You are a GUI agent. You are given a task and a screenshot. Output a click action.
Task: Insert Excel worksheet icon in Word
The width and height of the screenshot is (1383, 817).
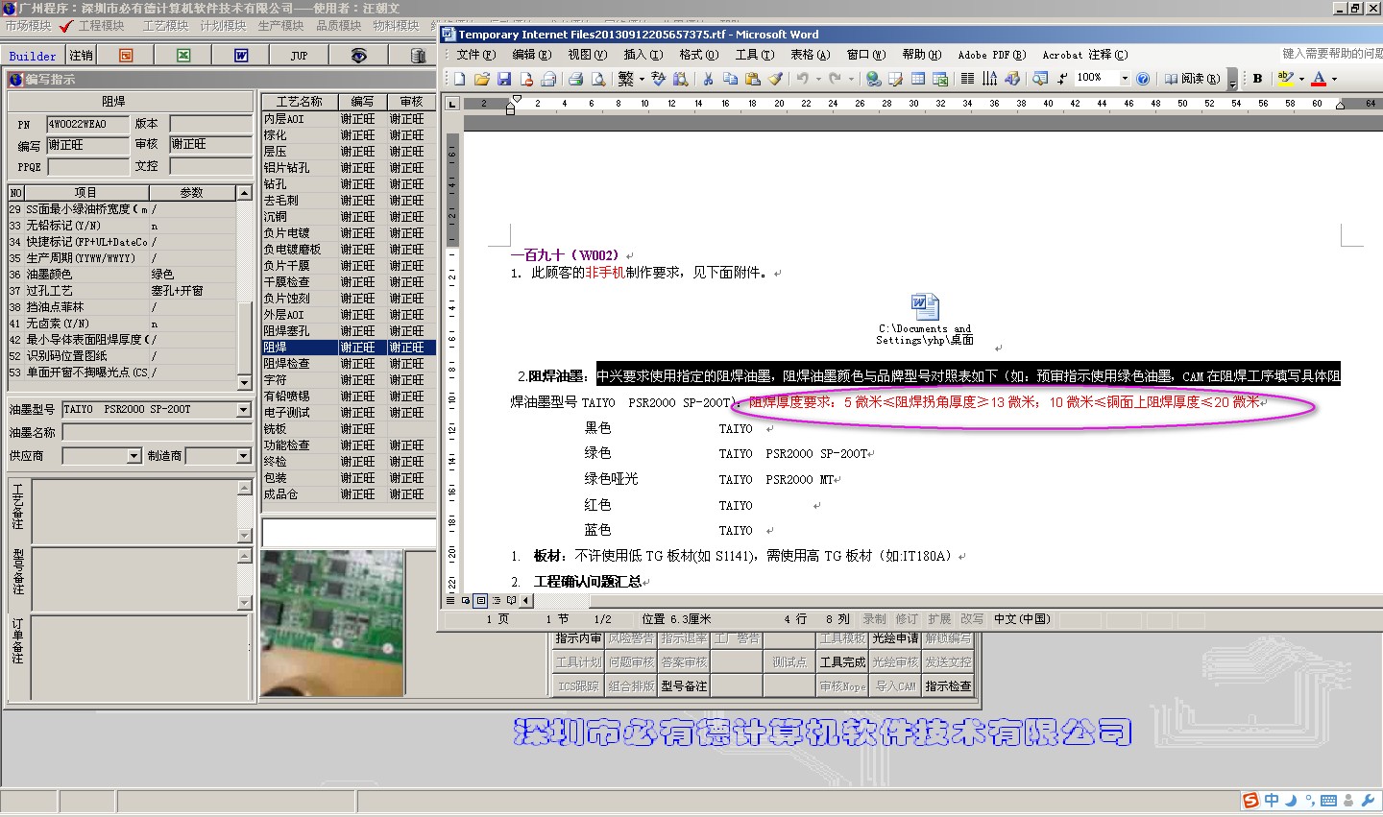pos(940,79)
